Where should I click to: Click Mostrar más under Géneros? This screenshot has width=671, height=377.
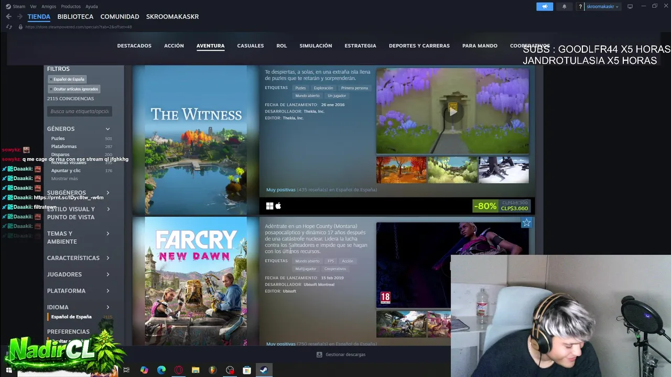click(x=64, y=179)
